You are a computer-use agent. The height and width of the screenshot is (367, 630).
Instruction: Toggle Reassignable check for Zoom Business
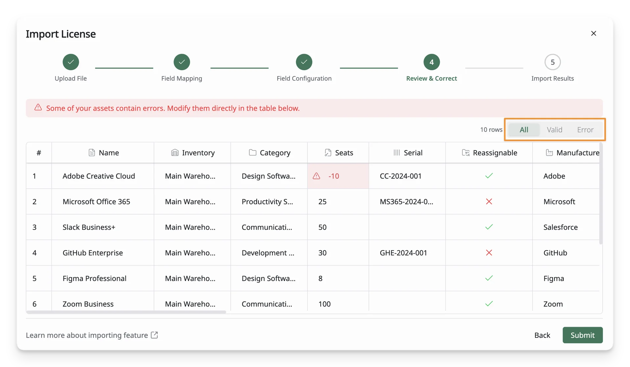coord(489,304)
